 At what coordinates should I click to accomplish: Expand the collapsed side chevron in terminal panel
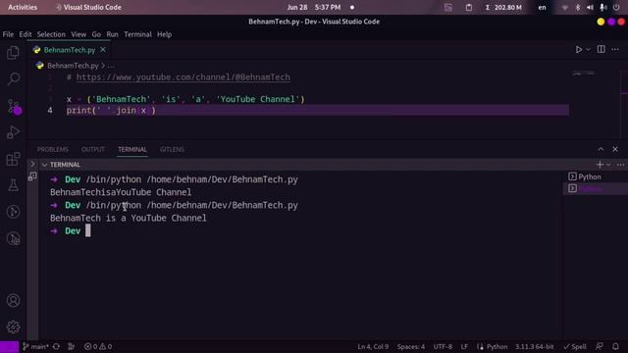pyautogui.click(x=32, y=164)
